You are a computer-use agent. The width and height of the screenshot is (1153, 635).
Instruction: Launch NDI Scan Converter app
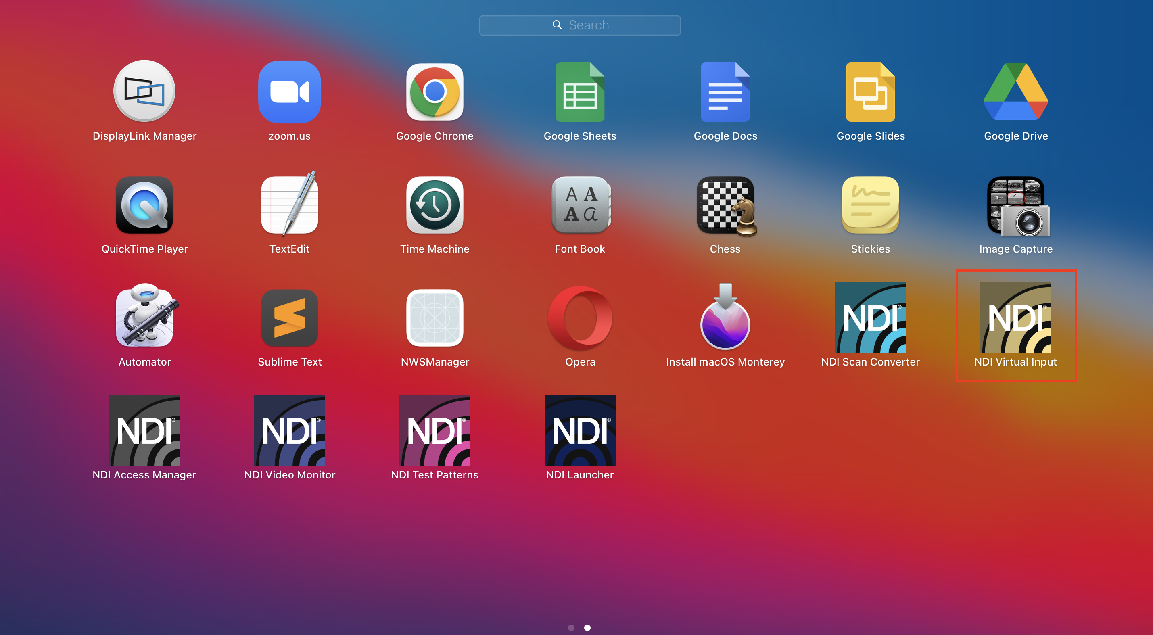871,318
